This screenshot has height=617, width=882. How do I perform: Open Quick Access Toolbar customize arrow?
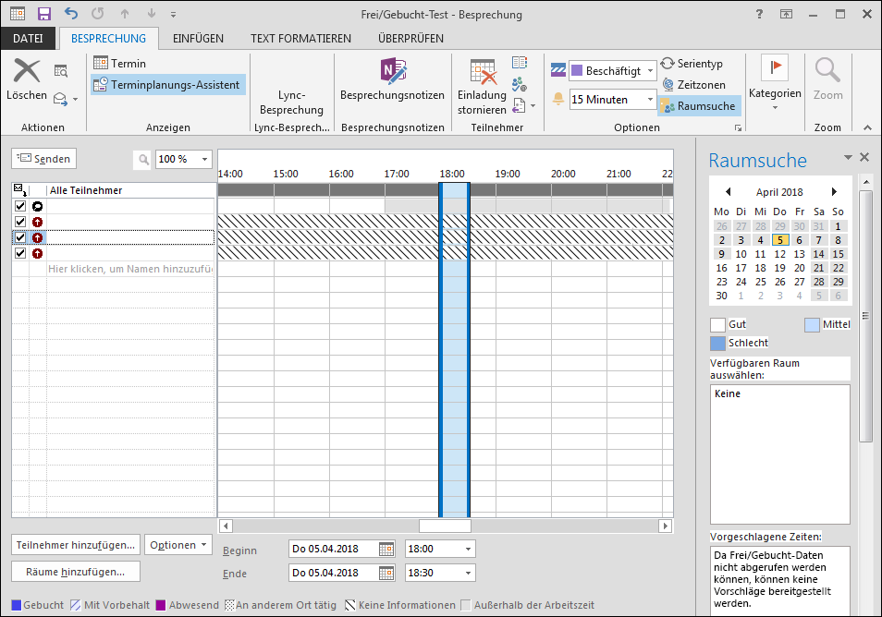coord(173,14)
